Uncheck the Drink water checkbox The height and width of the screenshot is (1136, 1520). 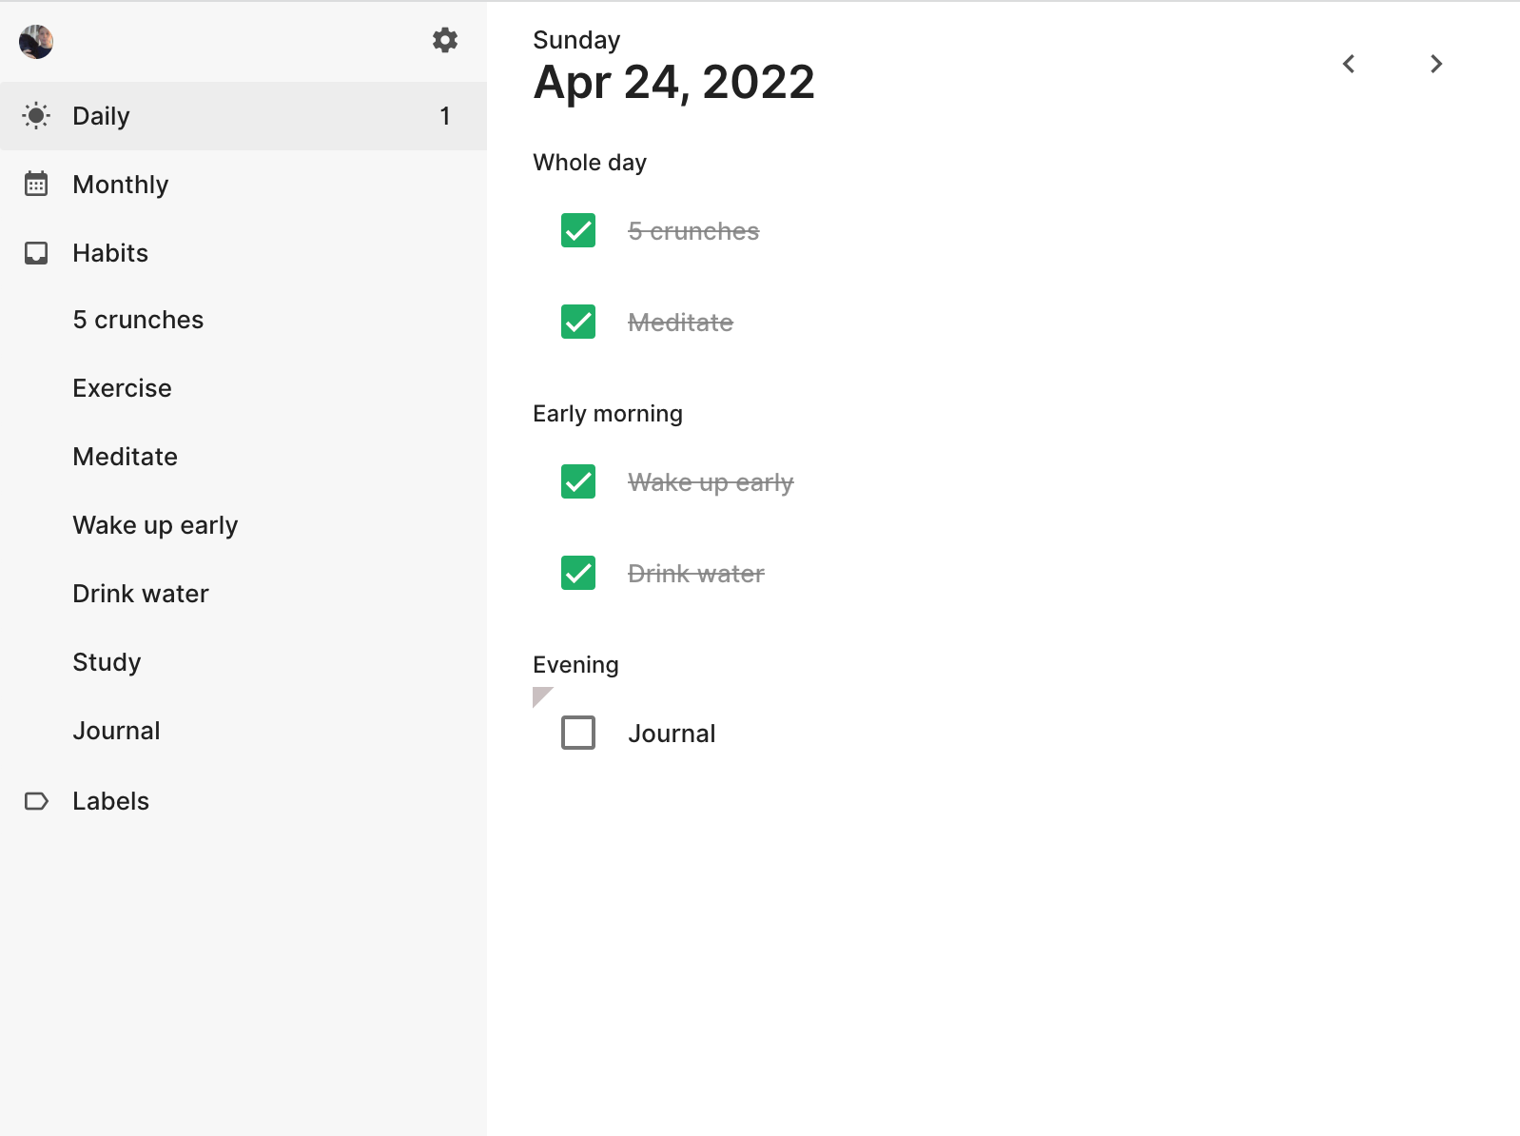pyautogui.click(x=578, y=573)
